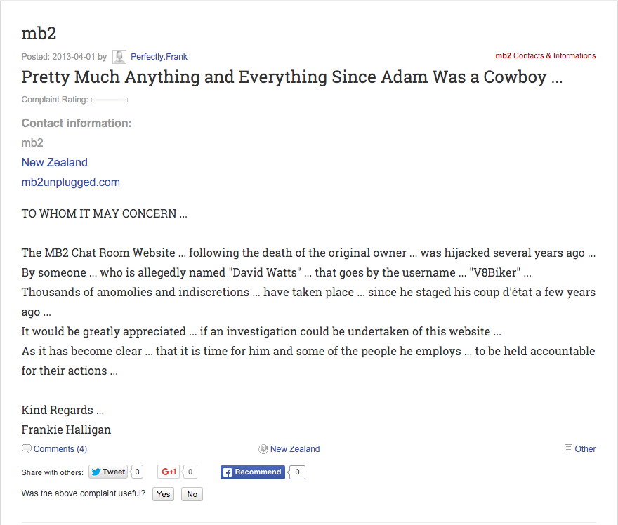This screenshot has width=618, height=525.
Task: Vote Yes on complaint usefulness
Action: tap(163, 494)
